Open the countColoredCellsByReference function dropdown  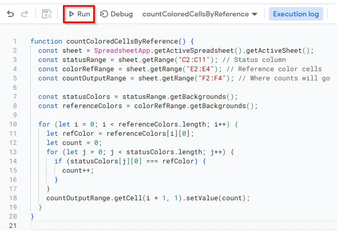[x=200, y=14]
